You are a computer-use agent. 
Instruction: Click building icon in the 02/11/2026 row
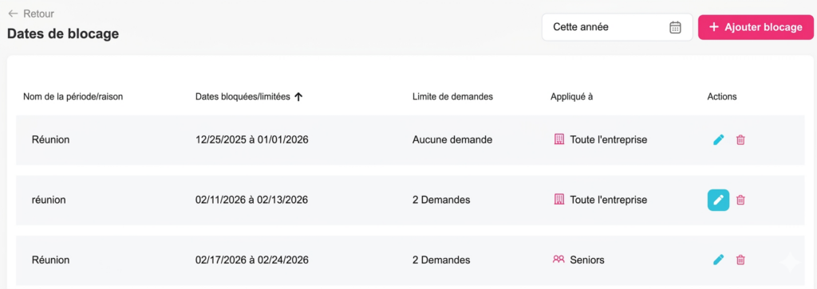(x=558, y=200)
